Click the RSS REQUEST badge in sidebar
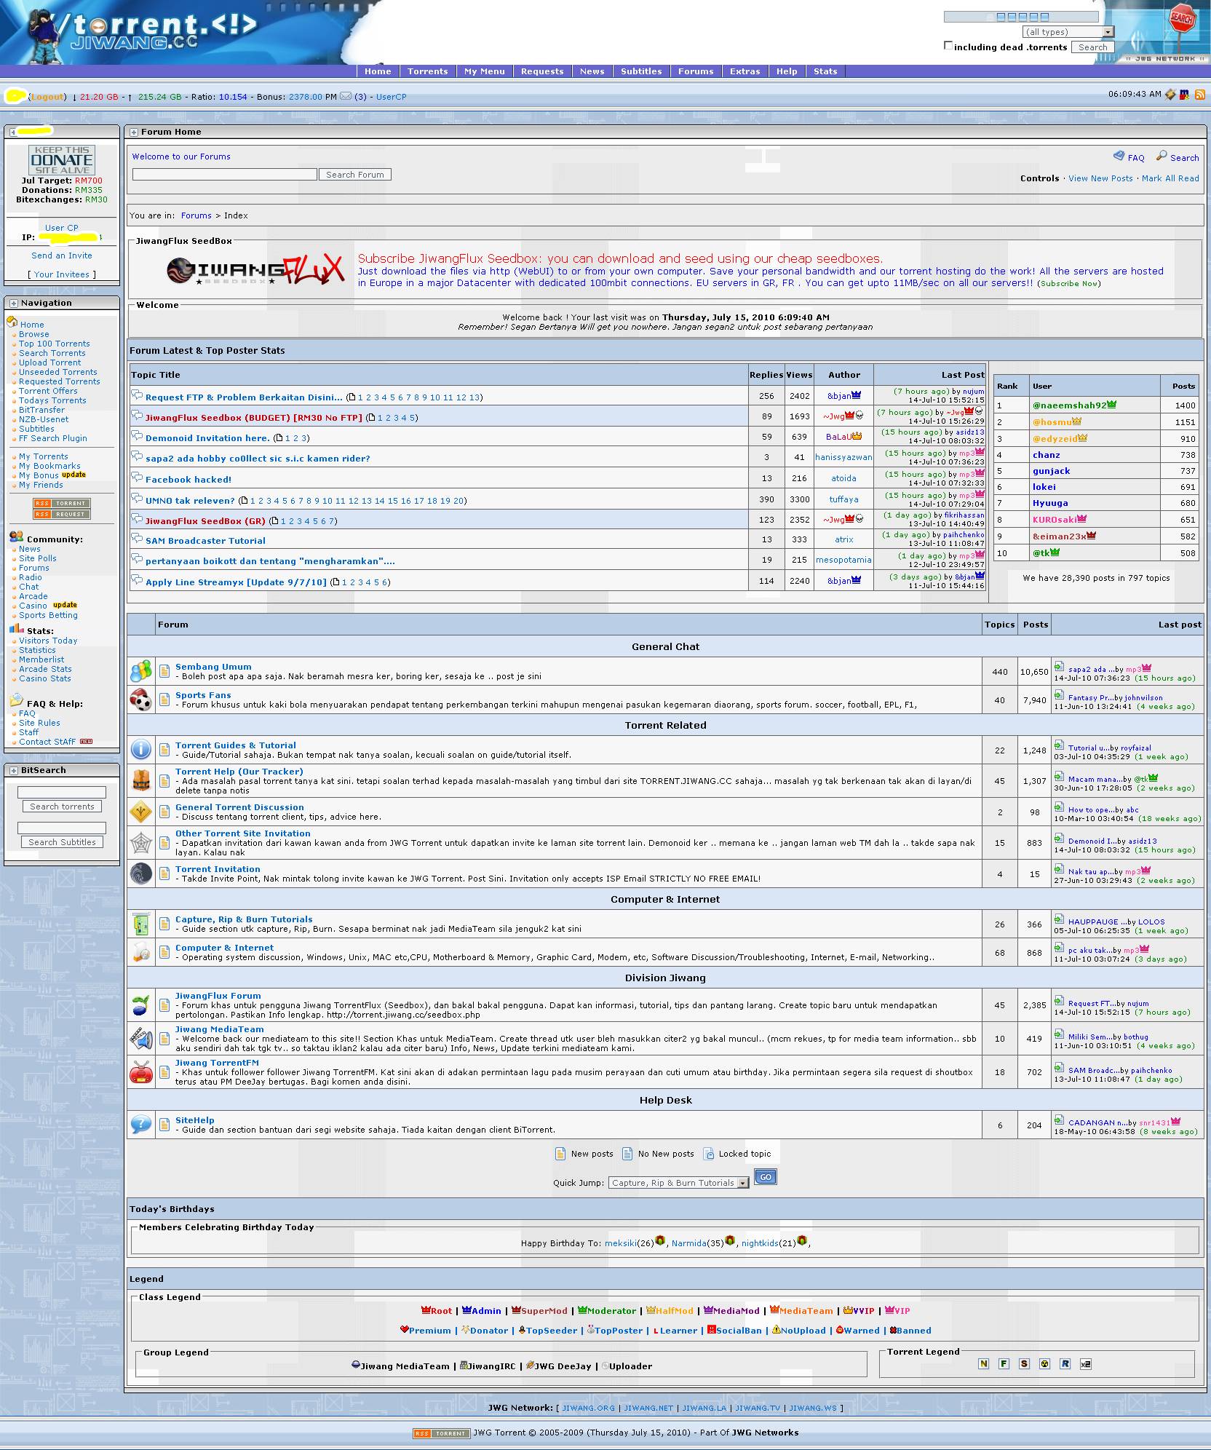This screenshot has height=1450, width=1211. click(61, 514)
